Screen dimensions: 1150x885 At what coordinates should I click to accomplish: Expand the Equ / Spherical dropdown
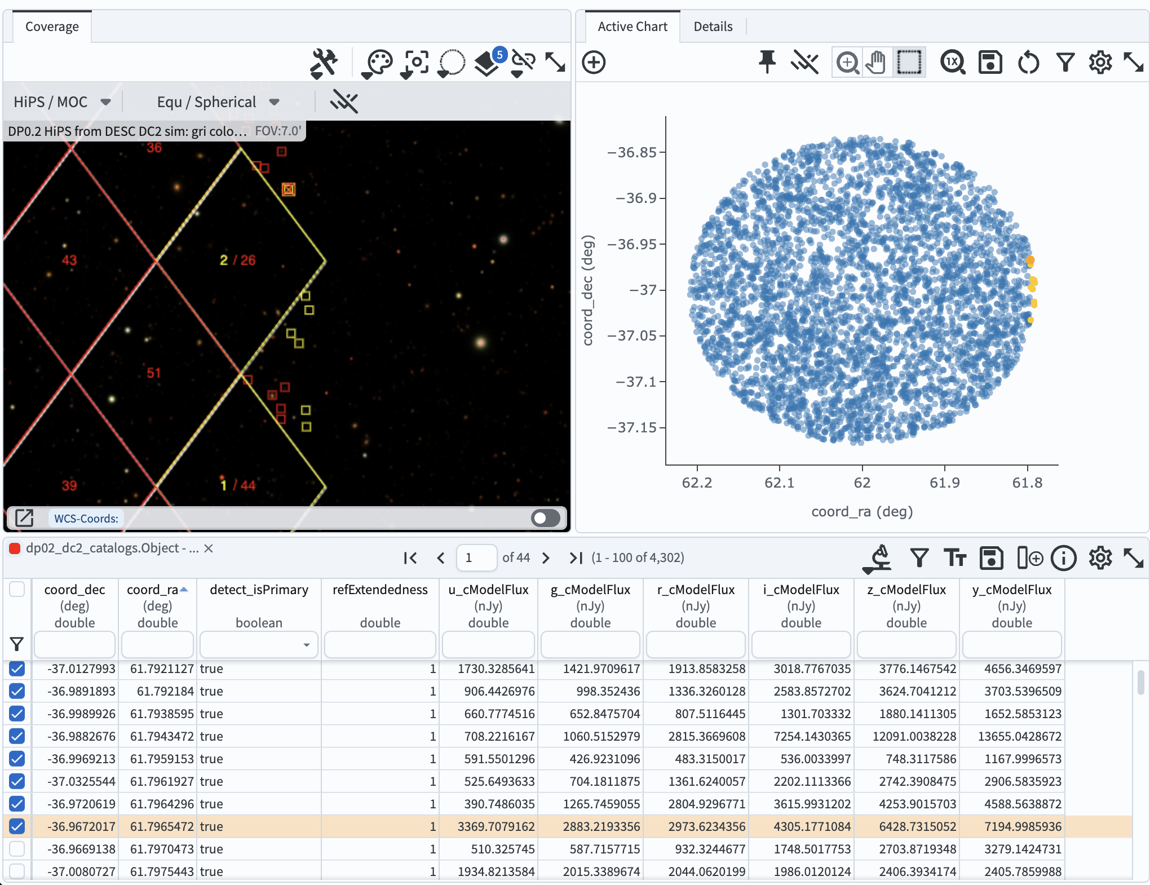click(218, 102)
